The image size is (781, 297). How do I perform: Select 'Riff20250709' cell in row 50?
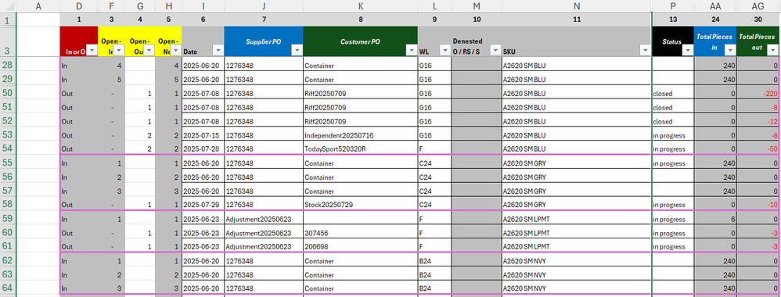pyautogui.click(x=360, y=94)
